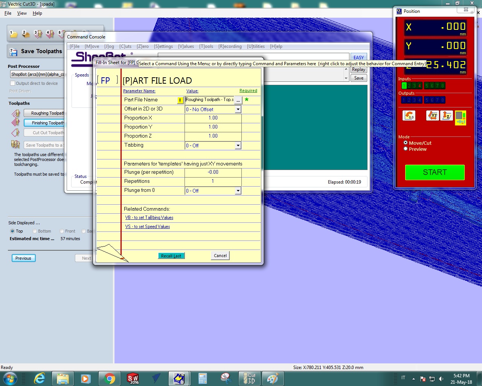Click the green START button
This screenshot has width=482, height=386.
coord(435,172)
